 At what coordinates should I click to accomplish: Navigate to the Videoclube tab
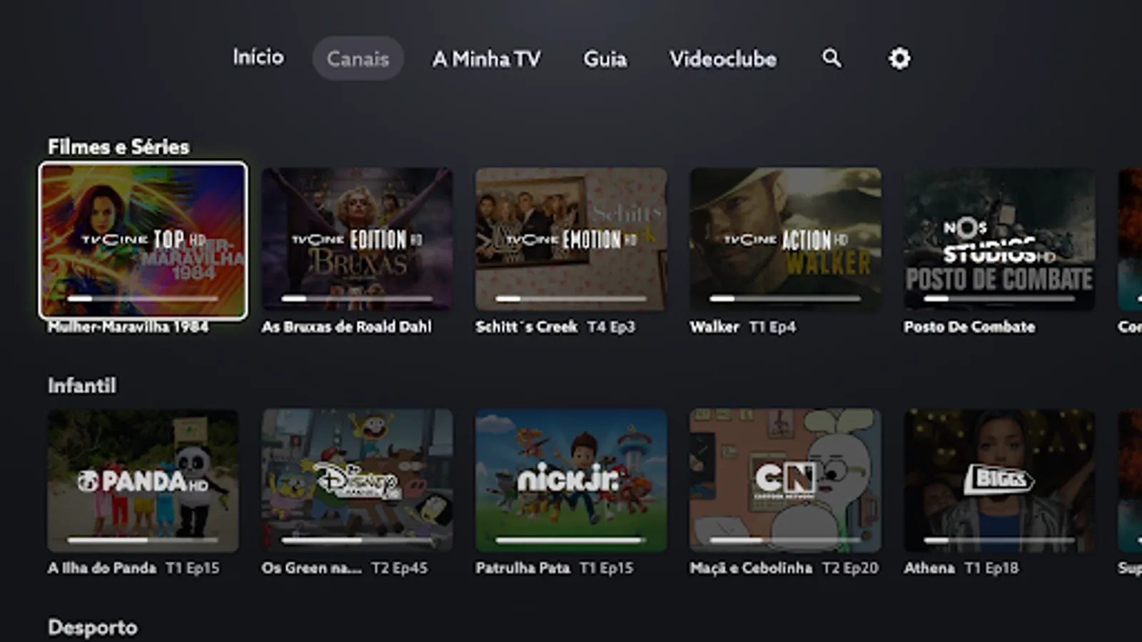(x=723, y=58)
